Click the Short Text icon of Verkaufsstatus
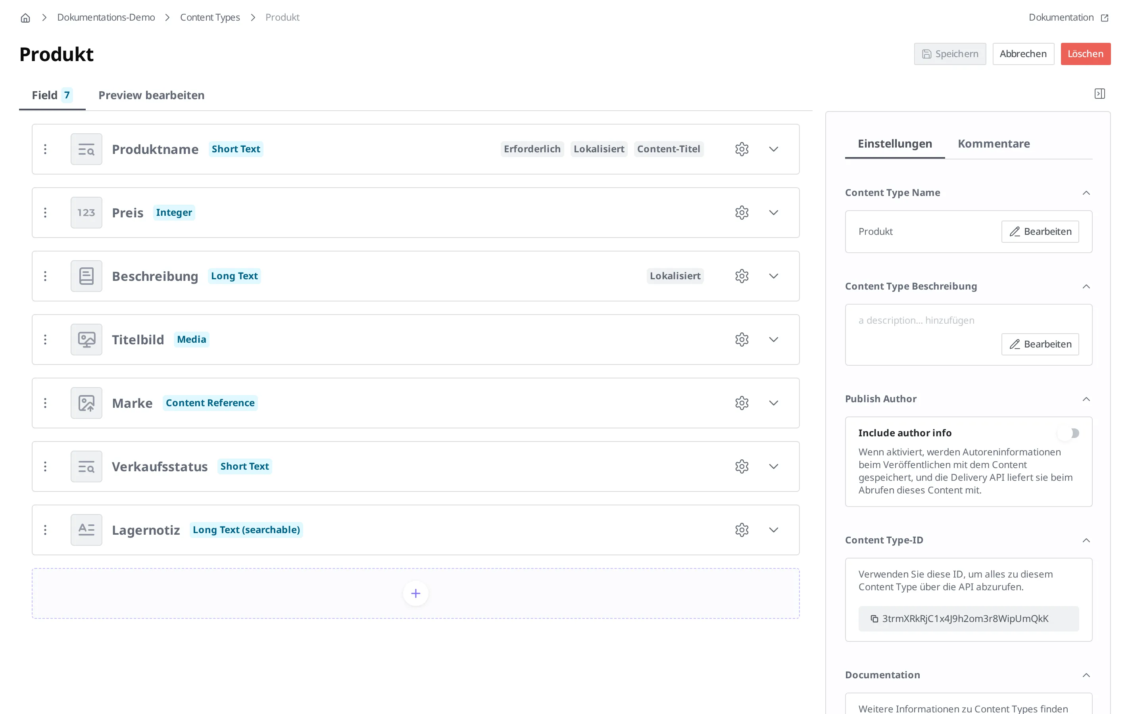 point(86,466)
